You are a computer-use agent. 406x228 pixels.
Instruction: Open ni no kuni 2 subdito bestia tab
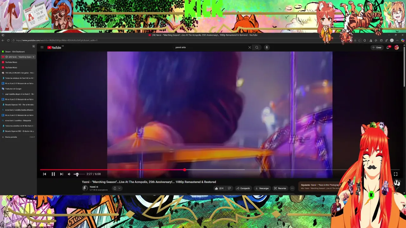tap(18, 110)
